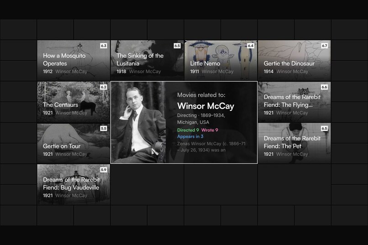Click the Winsor McCay name heading
Viewport: 368px width, 245px height.
tap(205, 106)
